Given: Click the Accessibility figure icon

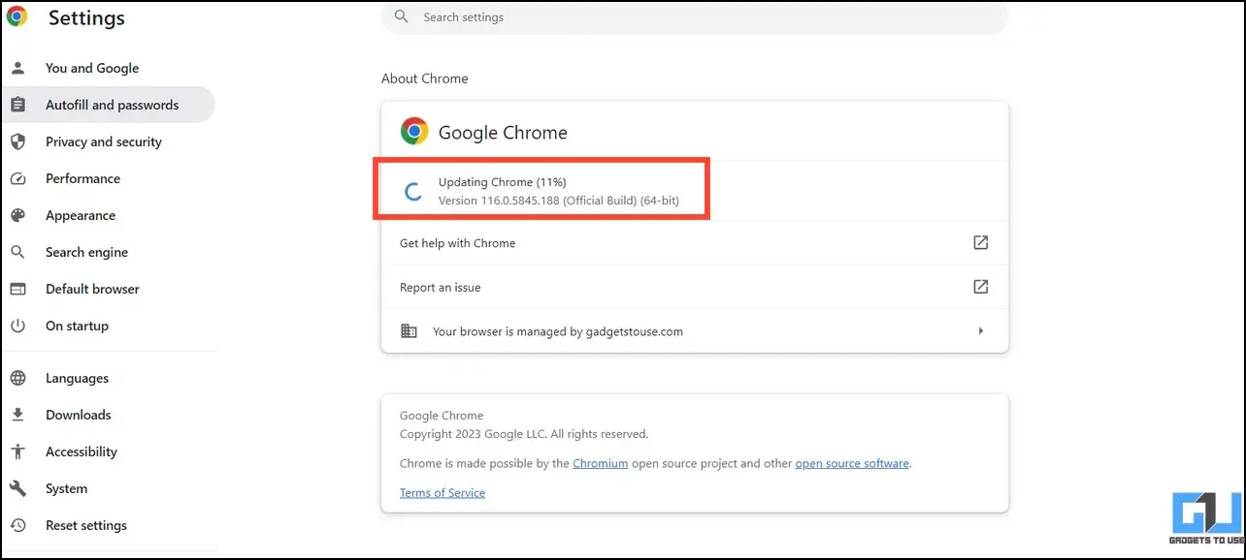Looking at the screenshot, I should (17, 451).
